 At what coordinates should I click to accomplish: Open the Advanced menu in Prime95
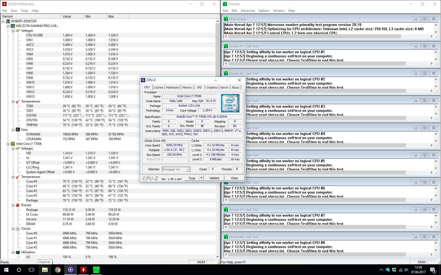(x=248, y=11)
